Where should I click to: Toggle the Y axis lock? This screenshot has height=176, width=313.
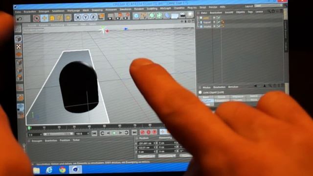click(x=86, y=17)
